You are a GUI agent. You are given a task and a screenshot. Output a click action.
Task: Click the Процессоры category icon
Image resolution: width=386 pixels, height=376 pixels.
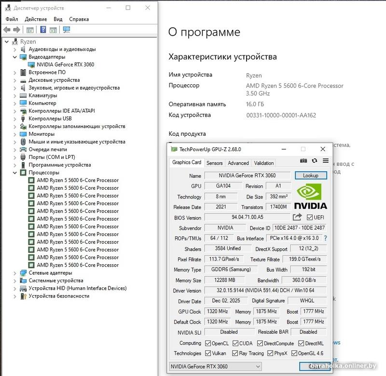[x=23, y=173]
